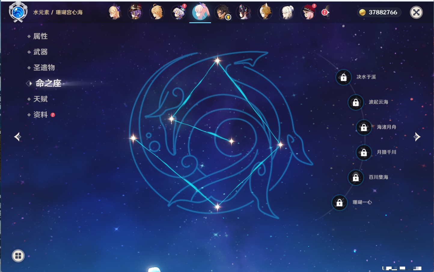The height and width of the screenshot is (272, 434).
Task: Select the blond short-haired traveler avatar
Action: click(x=157, y=12)
